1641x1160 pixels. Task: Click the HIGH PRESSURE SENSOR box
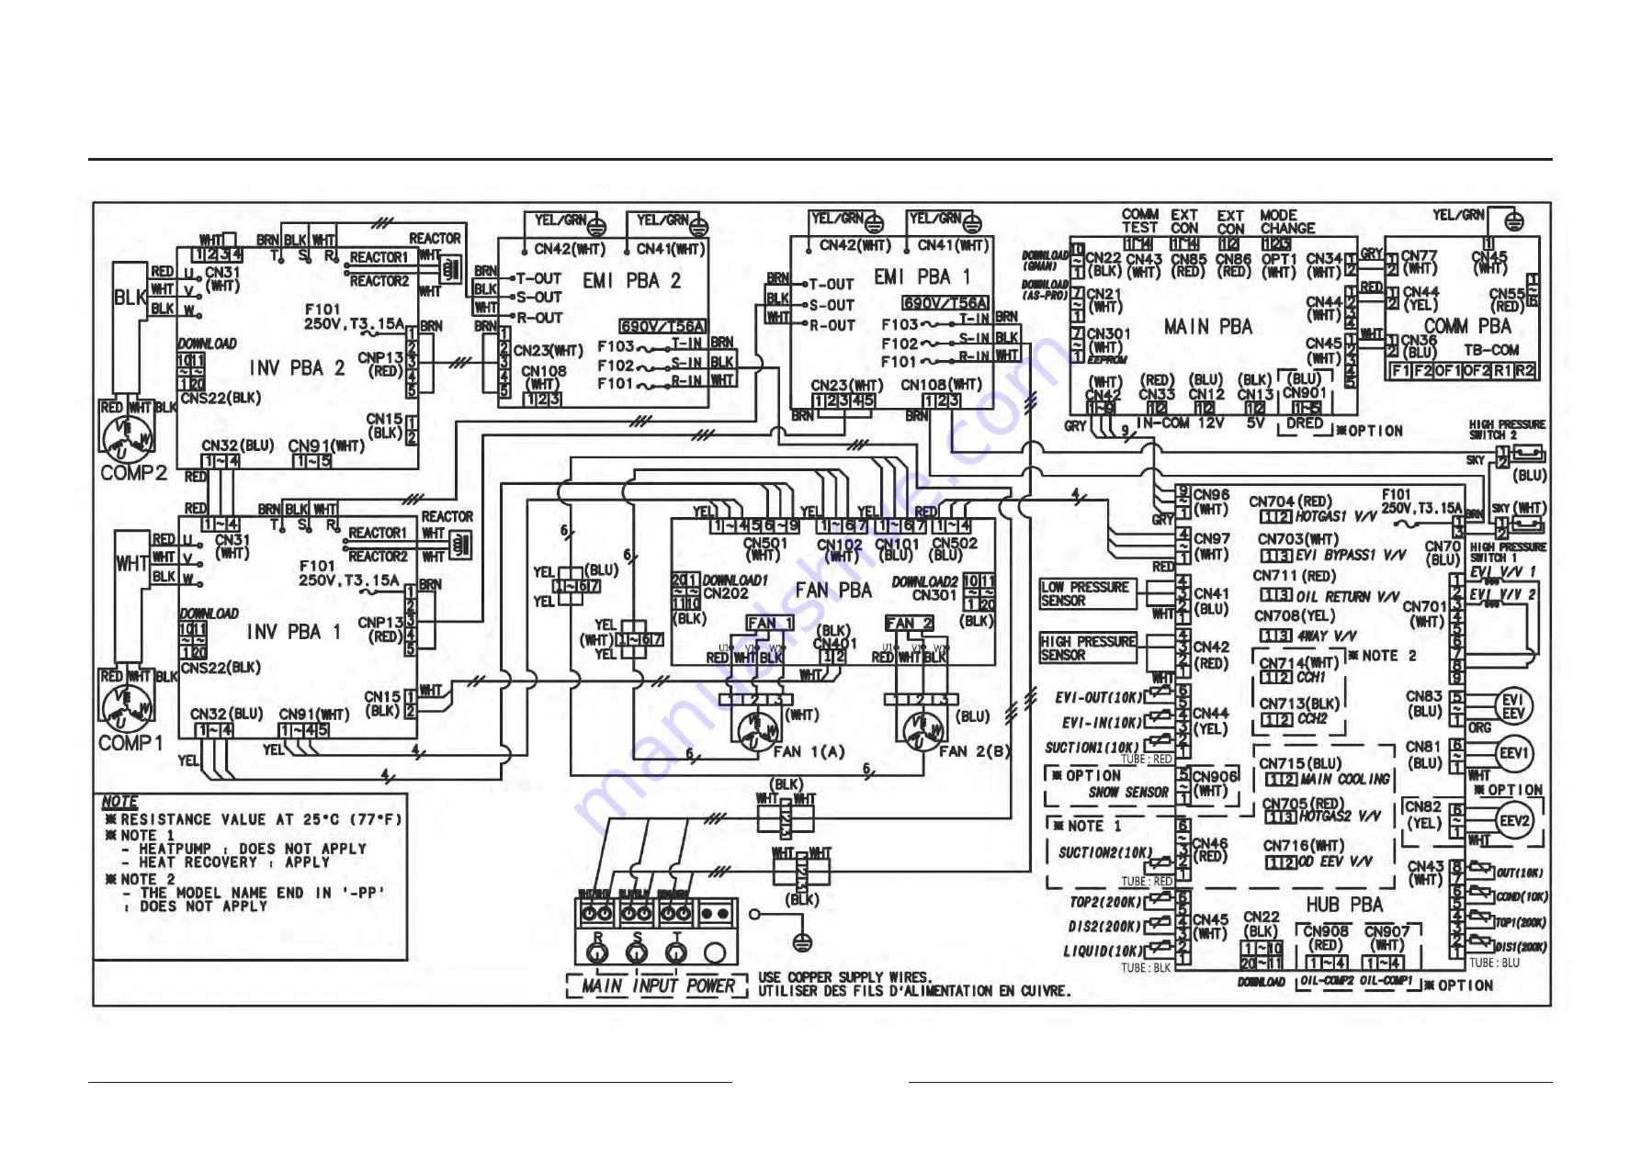pyautogui.click(x=1088, y=648)
